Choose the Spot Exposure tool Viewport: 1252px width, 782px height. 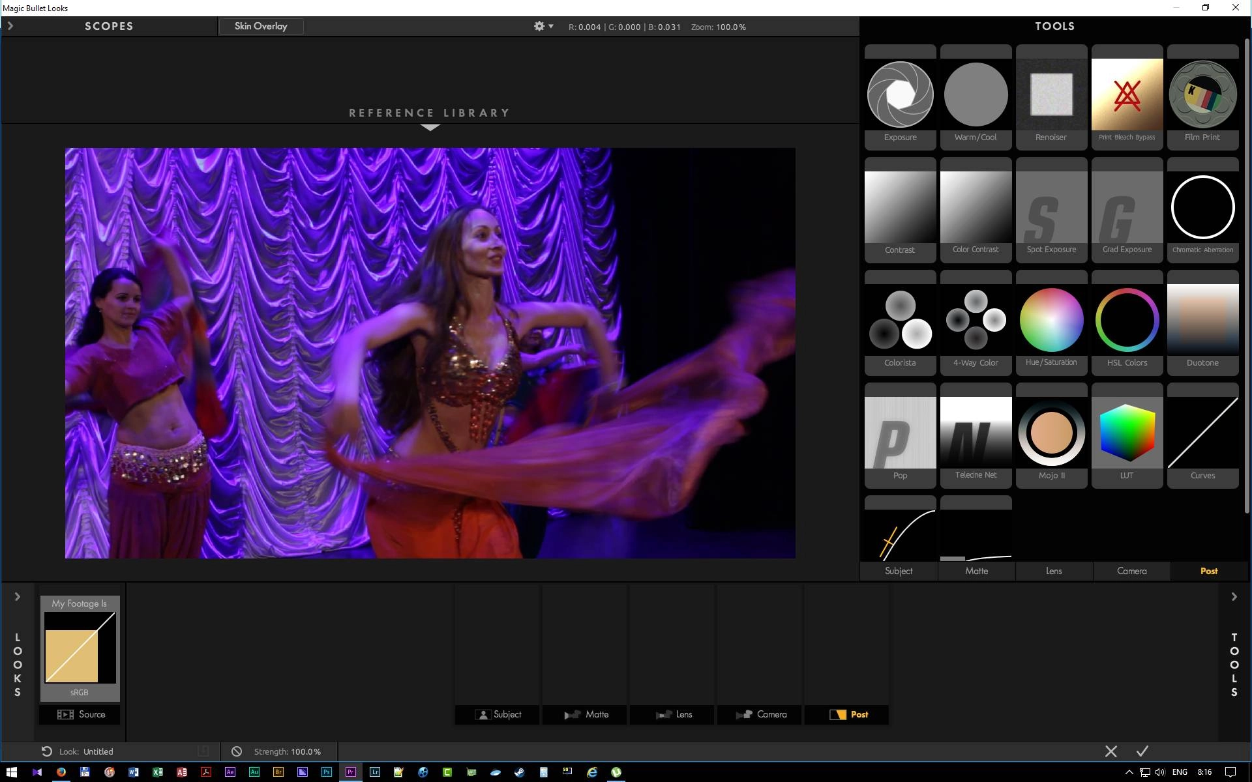[1051, 210]
